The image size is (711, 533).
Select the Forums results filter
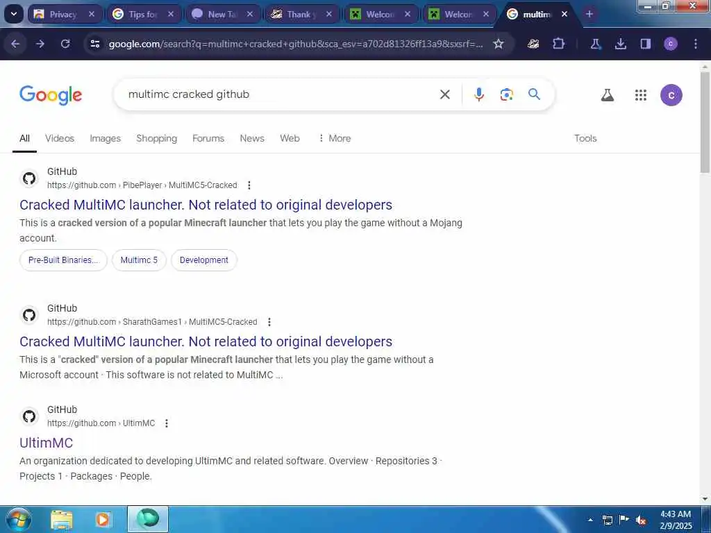[x=208, y=138]
